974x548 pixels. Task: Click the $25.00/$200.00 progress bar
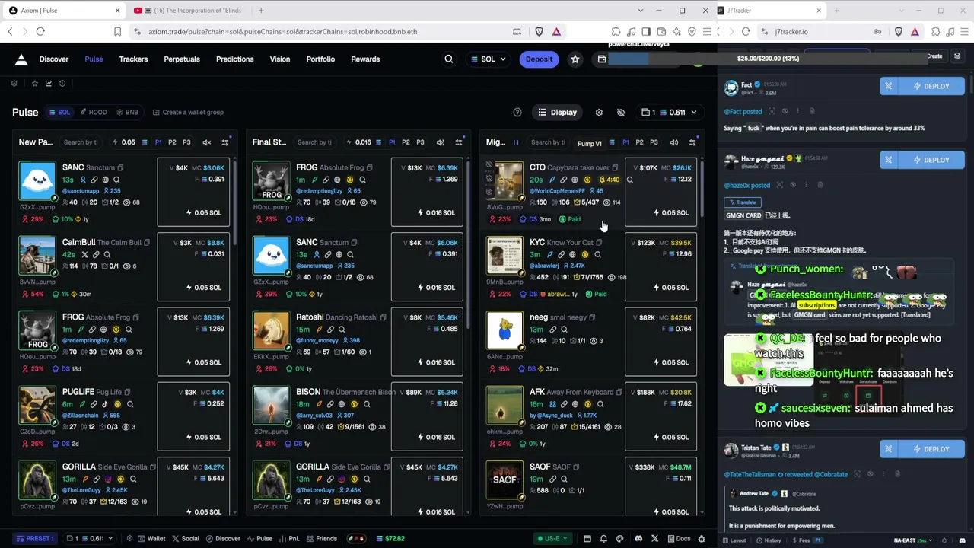(768, 59)
